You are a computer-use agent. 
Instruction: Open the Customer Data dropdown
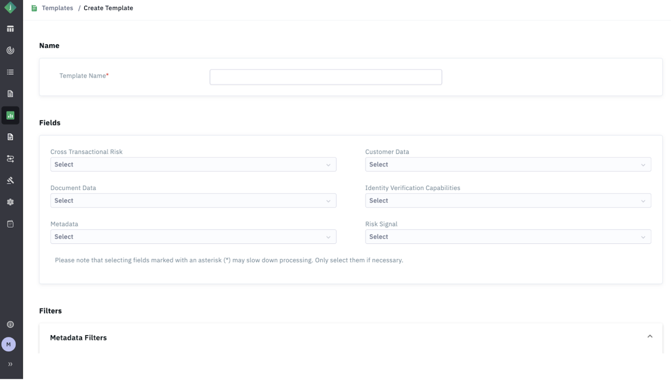(x=508, y=165)
